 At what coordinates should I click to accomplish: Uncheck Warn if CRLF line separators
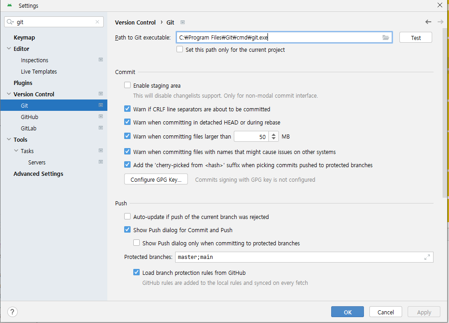click(127, 109)
